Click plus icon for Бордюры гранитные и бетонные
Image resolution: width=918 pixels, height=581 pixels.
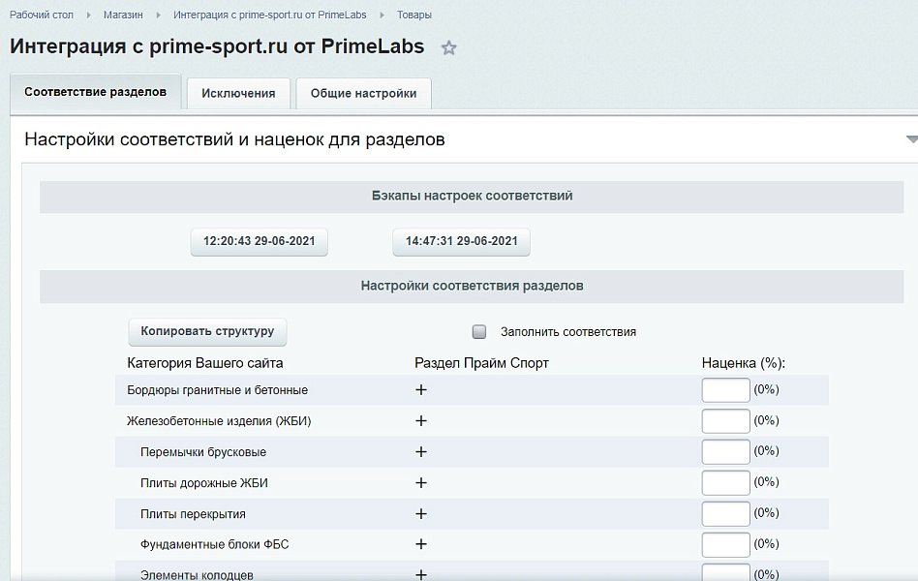click(420, 390)
